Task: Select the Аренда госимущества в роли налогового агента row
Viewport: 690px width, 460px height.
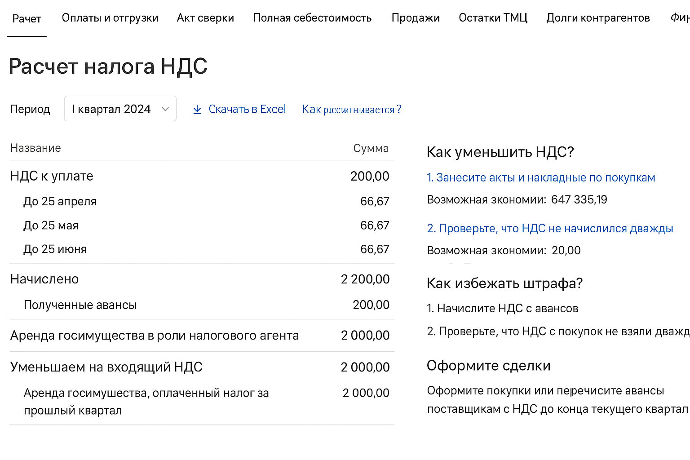Action: pos(155,335)
